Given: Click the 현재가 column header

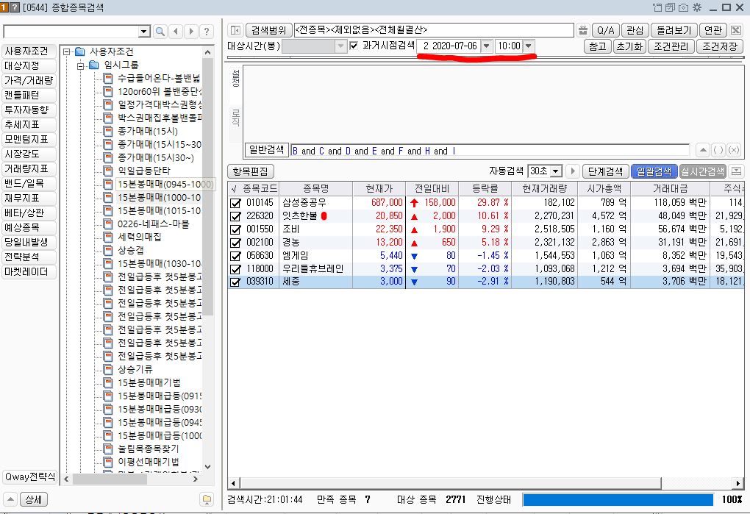Looking at the screenshot, I should coord(379,189).
